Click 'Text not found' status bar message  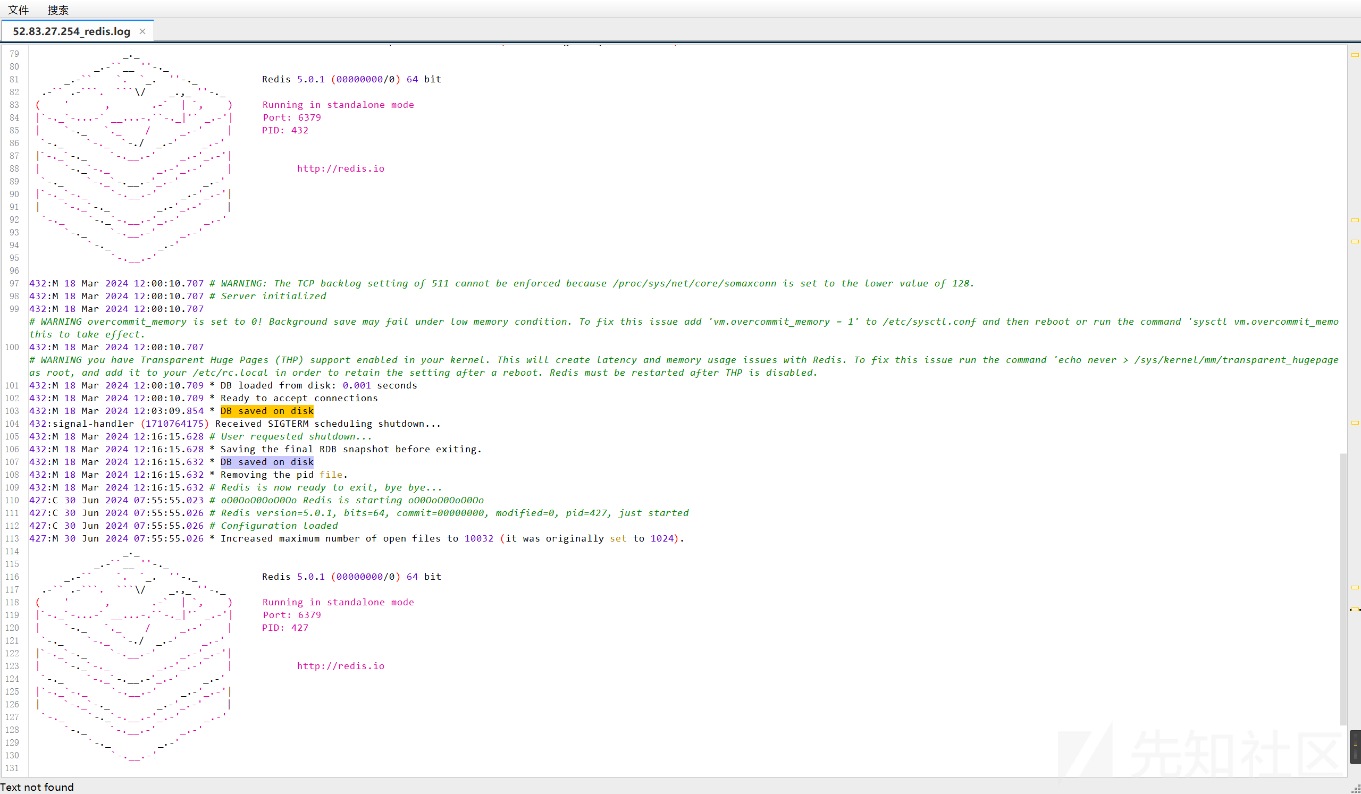click(x=37, y=787)
